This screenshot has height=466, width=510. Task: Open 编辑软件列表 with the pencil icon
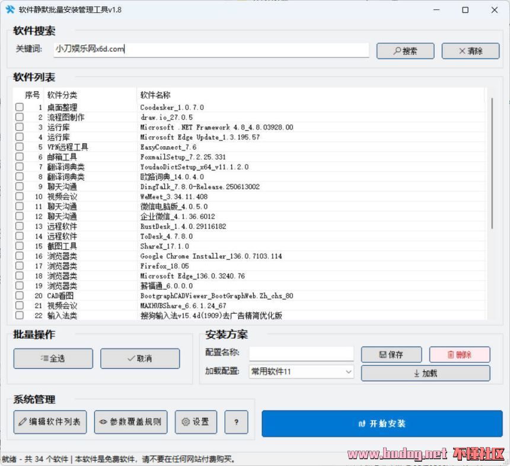tap(50, 422)
